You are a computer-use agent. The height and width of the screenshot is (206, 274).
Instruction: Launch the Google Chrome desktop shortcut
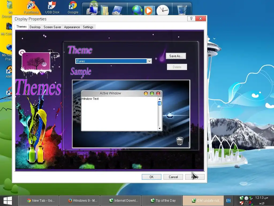73,7
